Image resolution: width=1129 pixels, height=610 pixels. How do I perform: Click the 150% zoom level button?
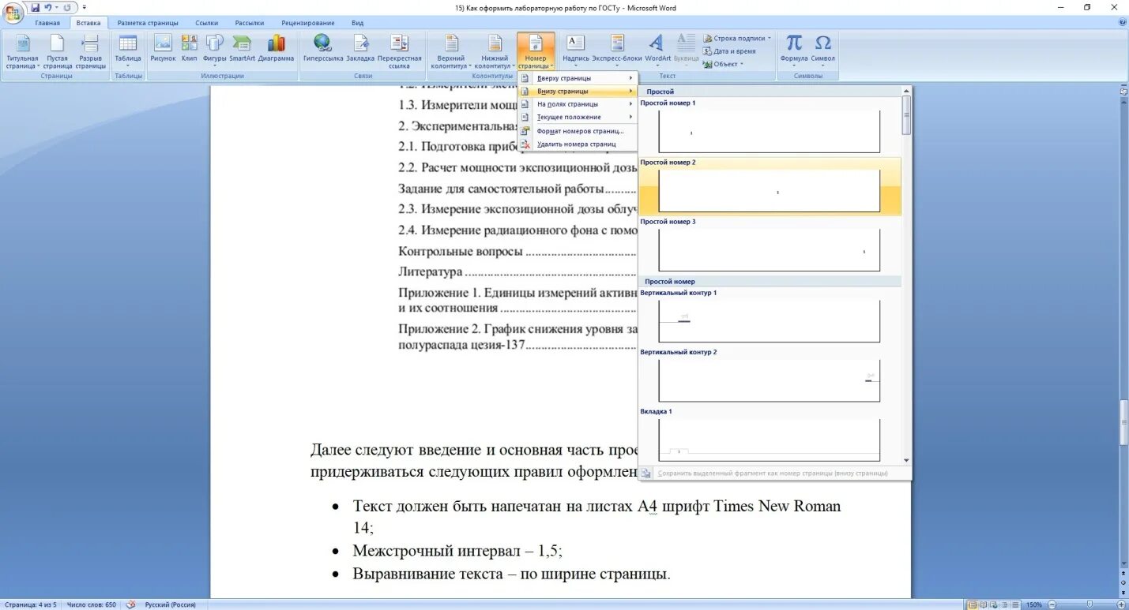[x=1033, y=604]
